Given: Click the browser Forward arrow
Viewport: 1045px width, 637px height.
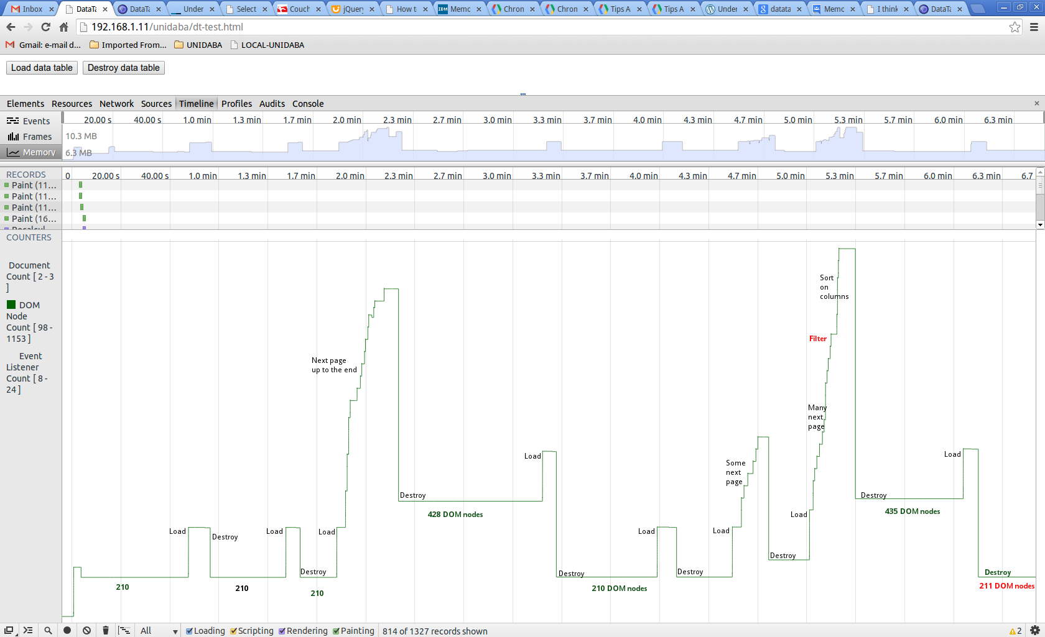Looking at the screenshot, I should pos(28,27).
